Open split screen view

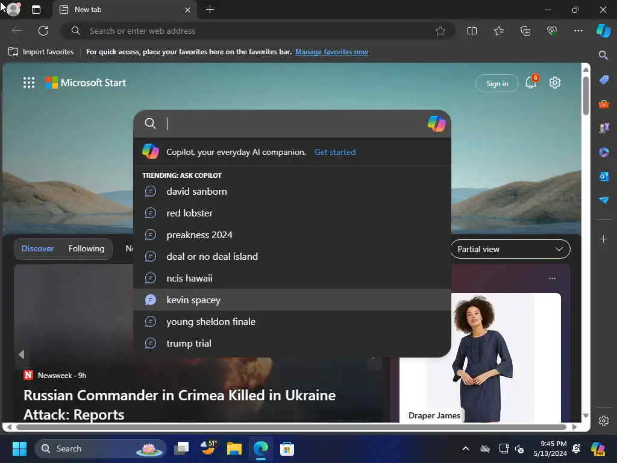coord(472,31)
